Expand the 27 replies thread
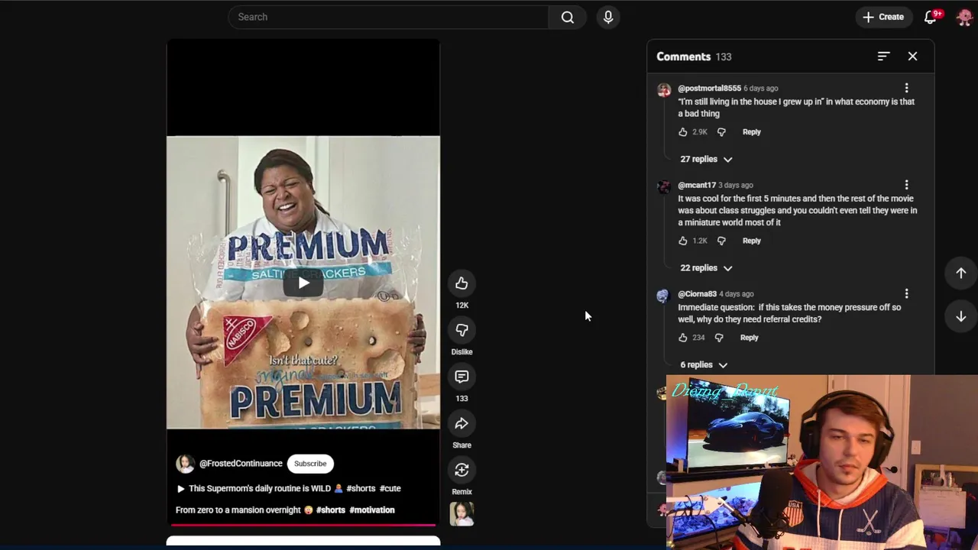The width and height of the screenshot is (978, 550). (x=706, y=159)
